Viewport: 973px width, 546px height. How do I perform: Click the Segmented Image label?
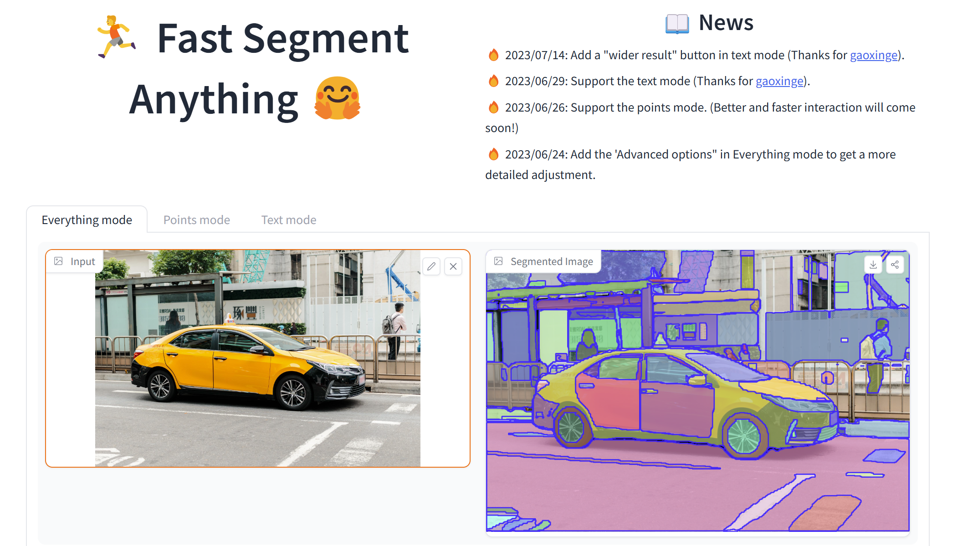coord(551,261)
